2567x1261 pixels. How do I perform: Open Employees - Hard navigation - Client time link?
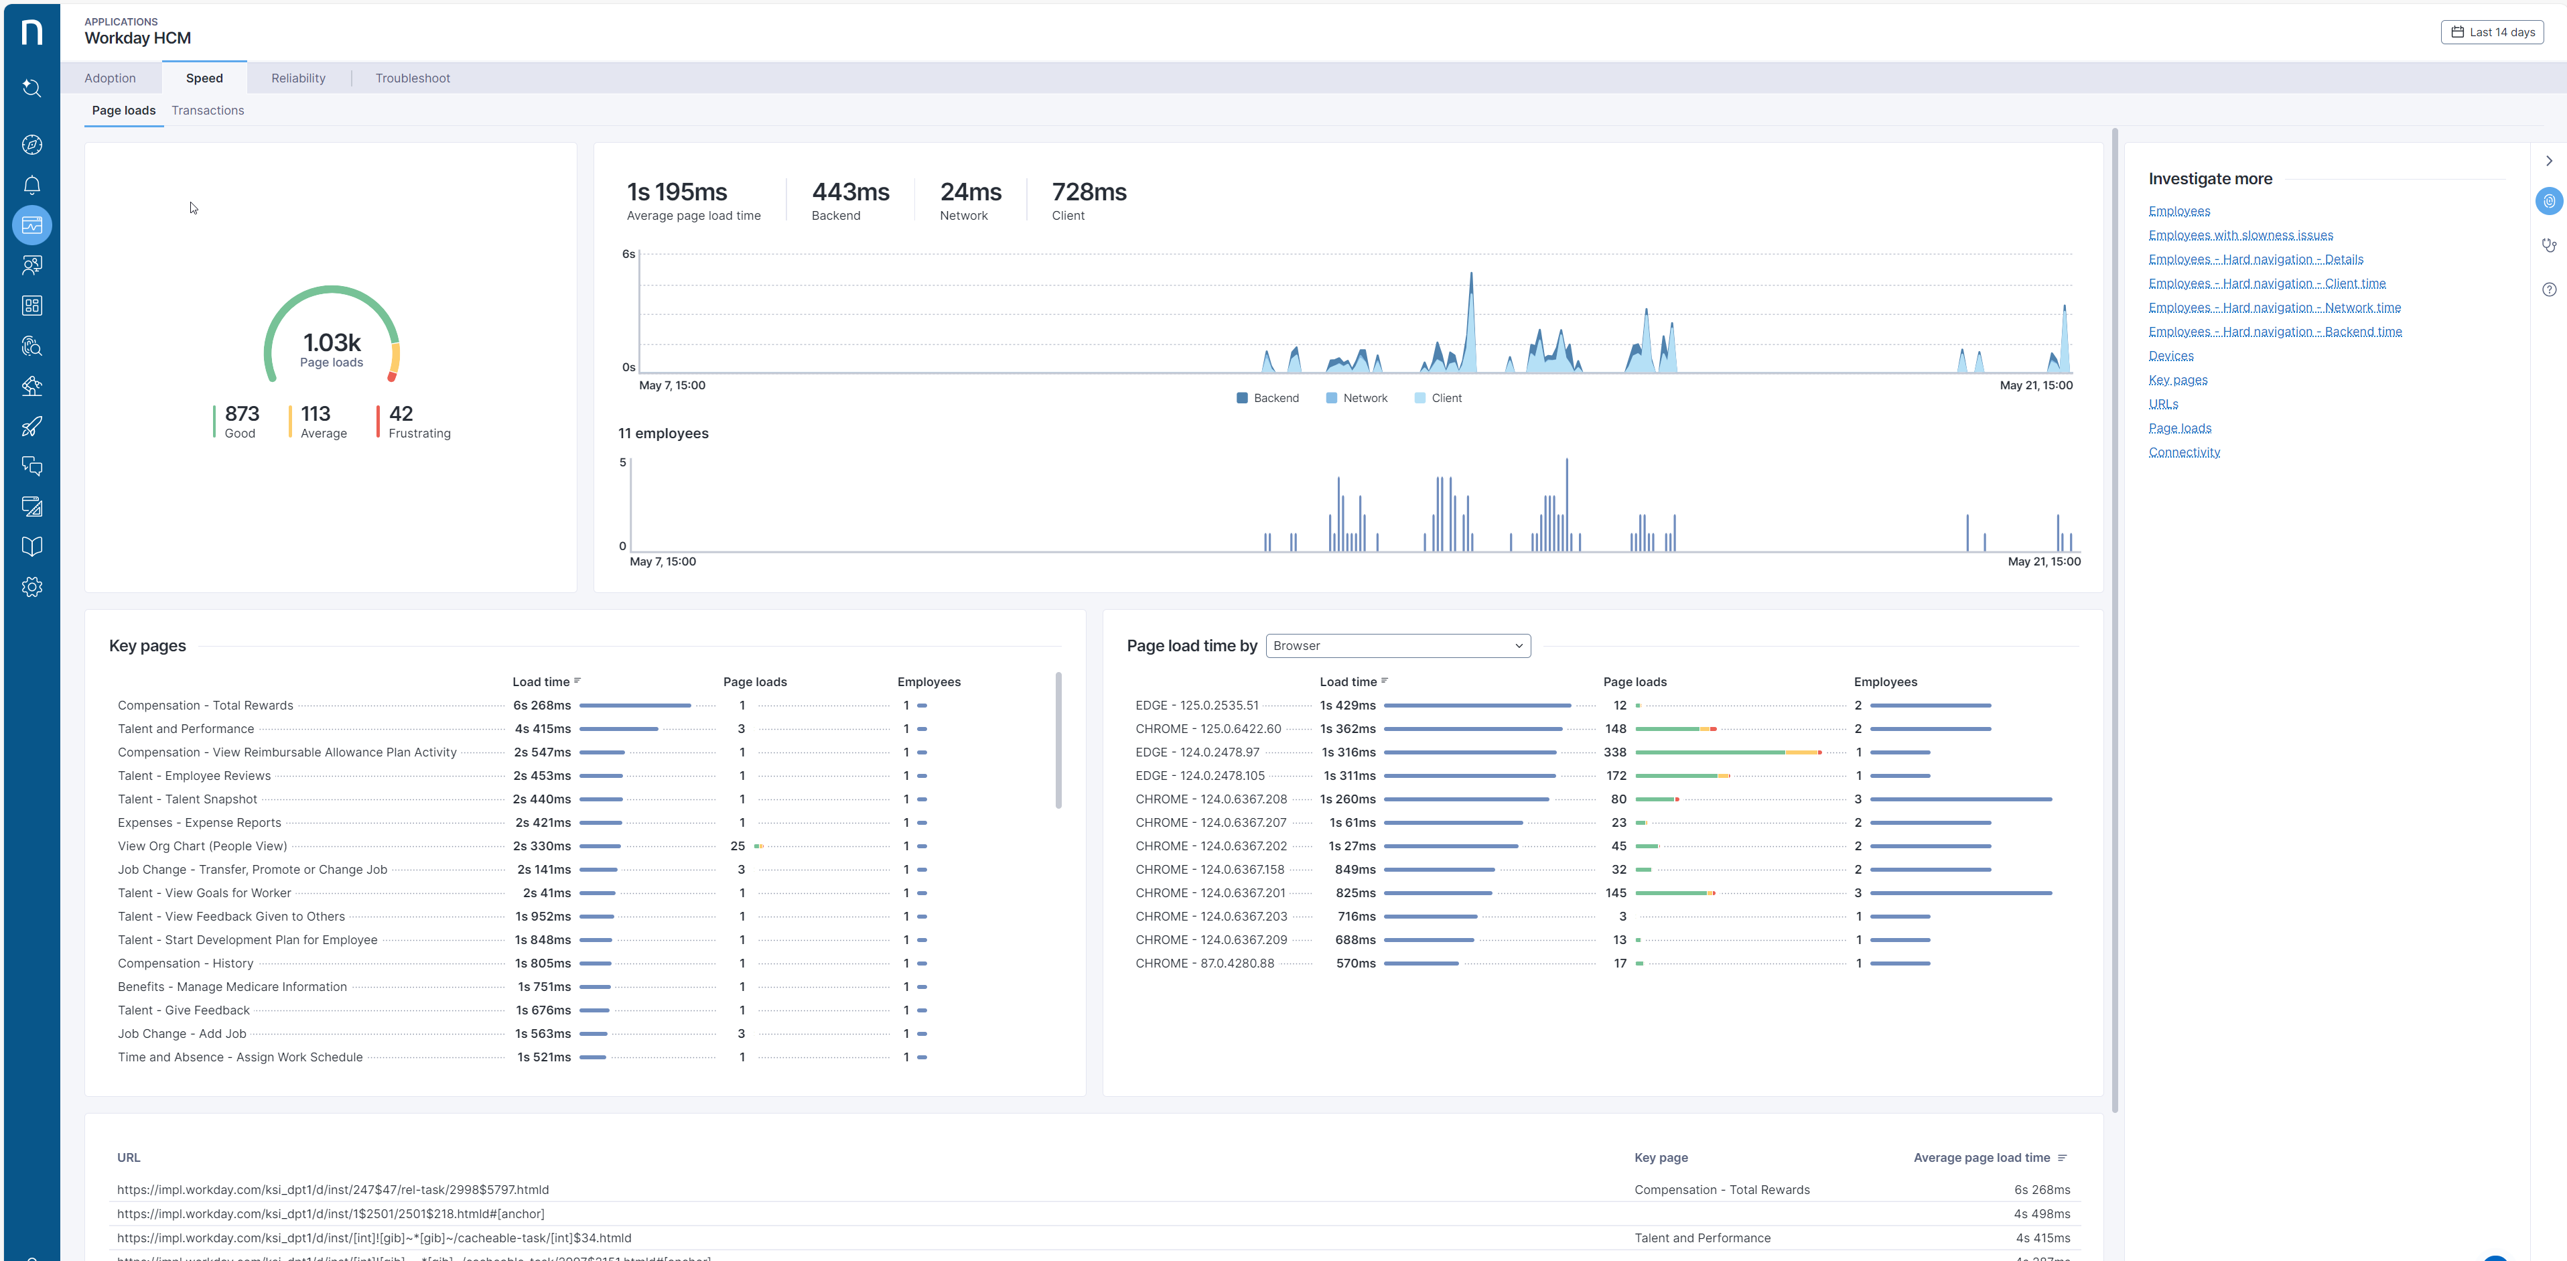tap(2266, 283)
